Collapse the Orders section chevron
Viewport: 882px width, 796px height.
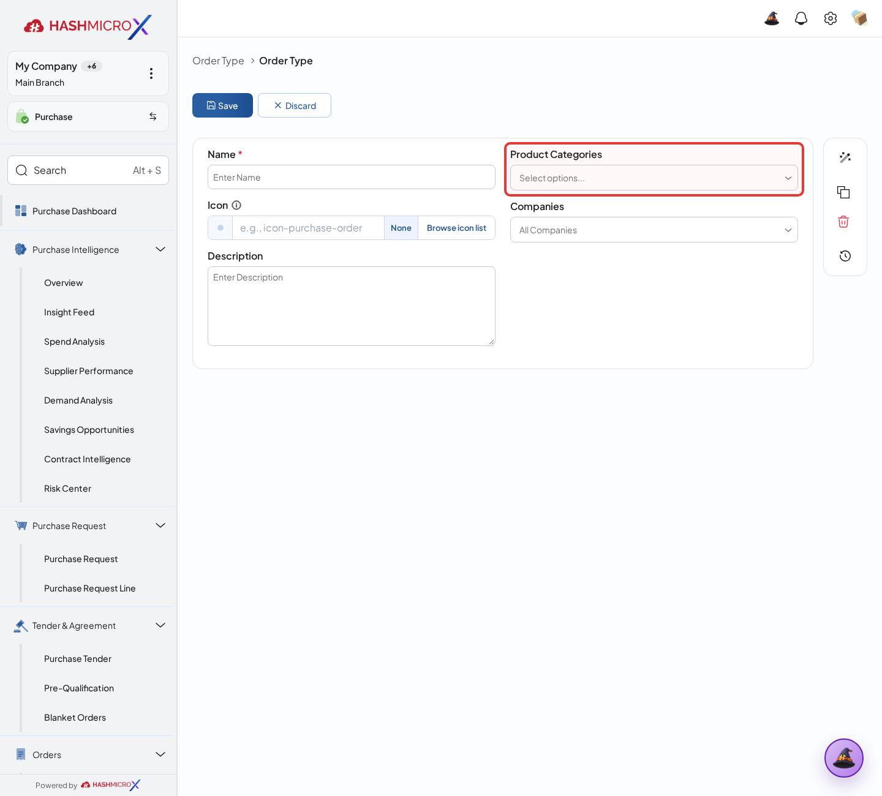point(160,754)
